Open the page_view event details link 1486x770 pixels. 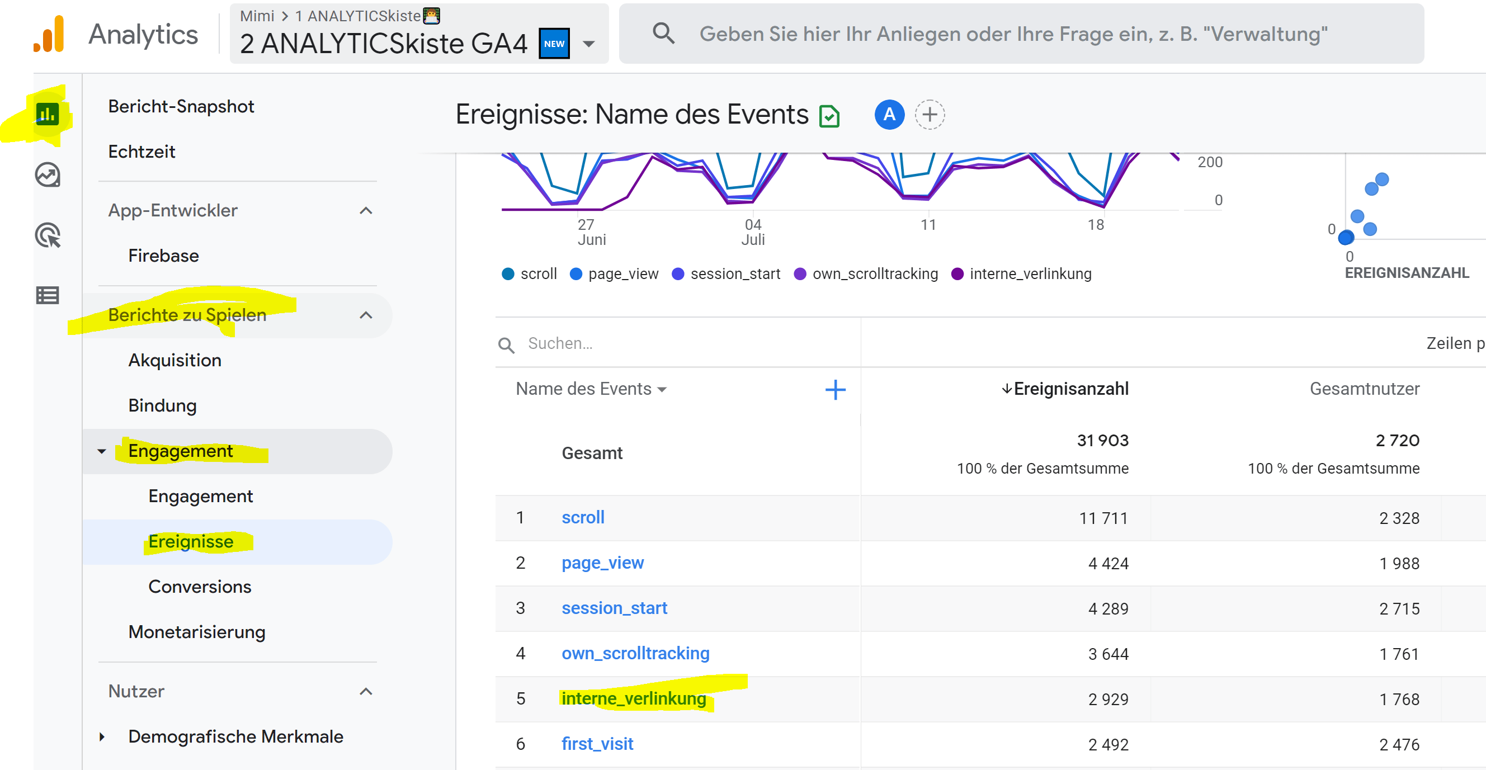click(603, 563)
